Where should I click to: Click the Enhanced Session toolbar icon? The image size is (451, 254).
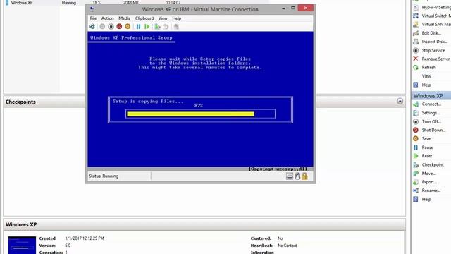[176, 27]
